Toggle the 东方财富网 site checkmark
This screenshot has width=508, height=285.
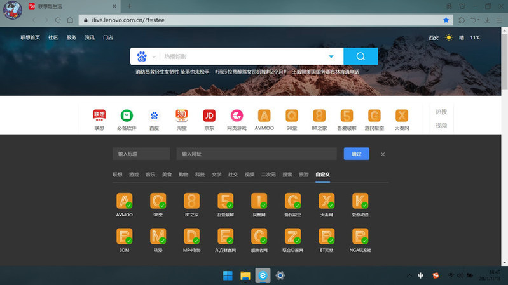225,236
